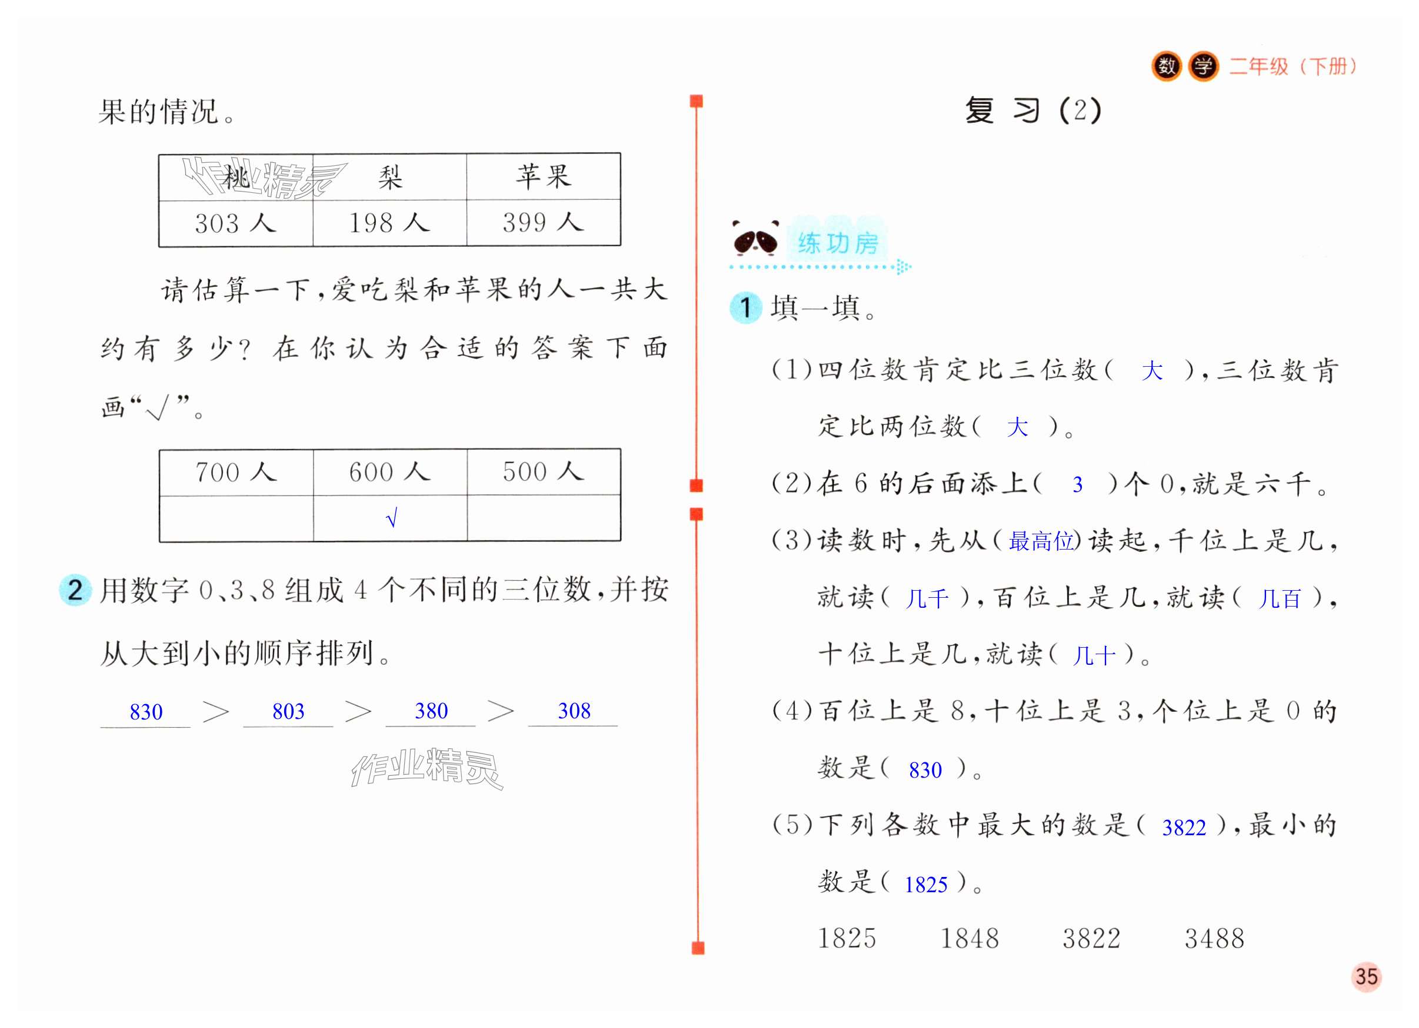Click the pink page number 35 badge
This screenshot has width=1419, height=1028.
1366,977
